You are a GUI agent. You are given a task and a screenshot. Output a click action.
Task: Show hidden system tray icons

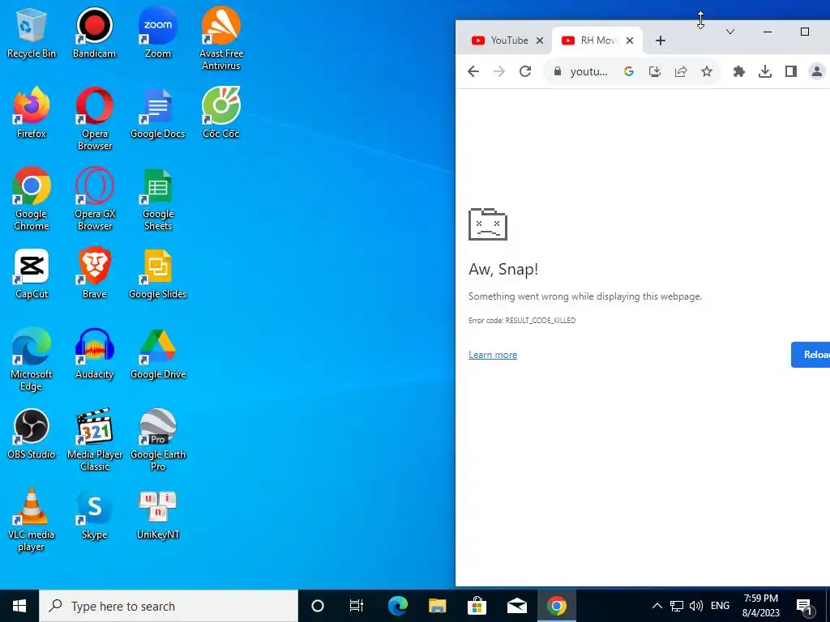coord(657,606)
